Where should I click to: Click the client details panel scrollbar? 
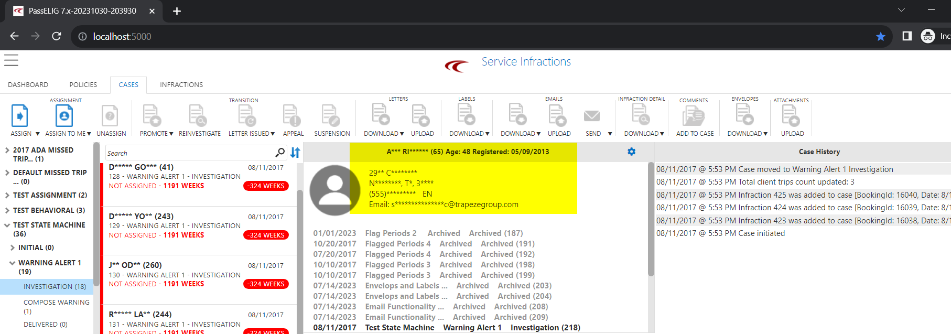(x=651, y=220)
